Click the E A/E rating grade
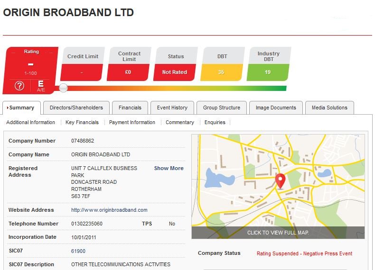Image resolution: width=375 pixels, height=270 pixels. pyautogui.click(x=41, y=86)
